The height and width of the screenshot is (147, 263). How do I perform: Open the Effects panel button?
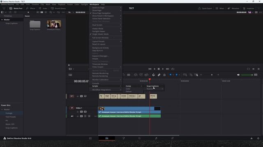point(31,8)
